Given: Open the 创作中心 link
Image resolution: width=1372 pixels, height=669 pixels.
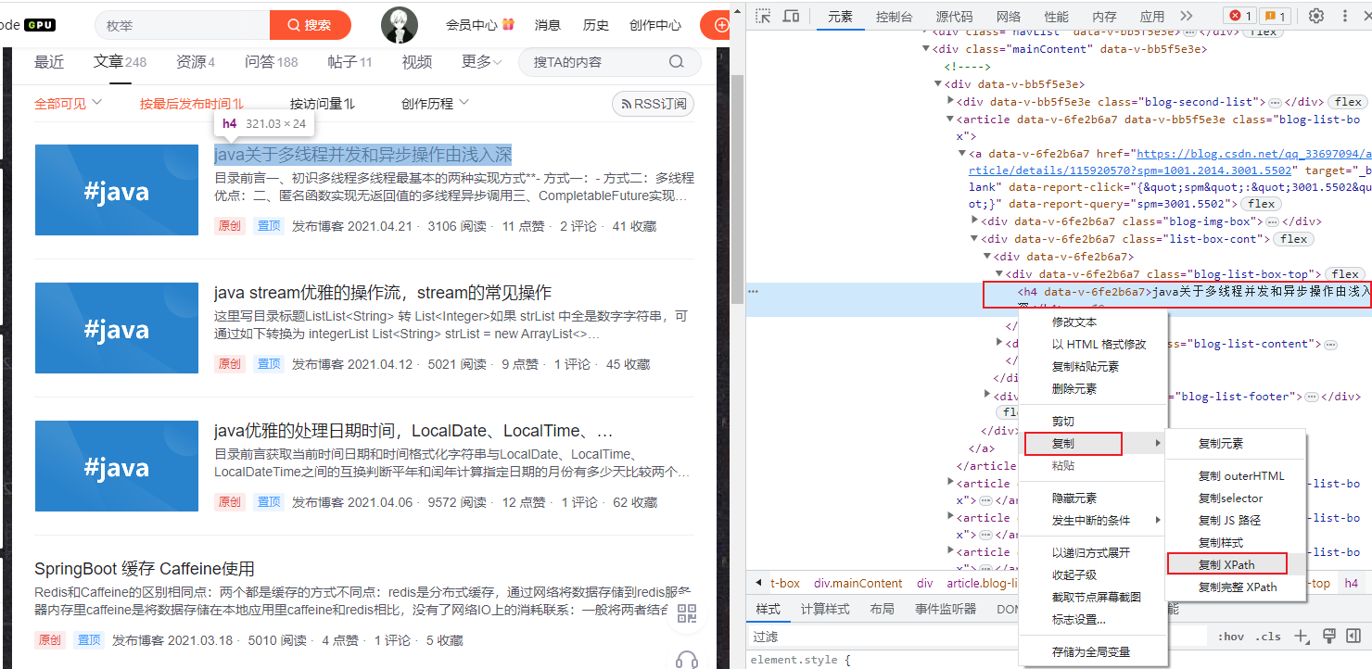Looking at the screenshot, I should pyautogui.click(x=654, y=25).
